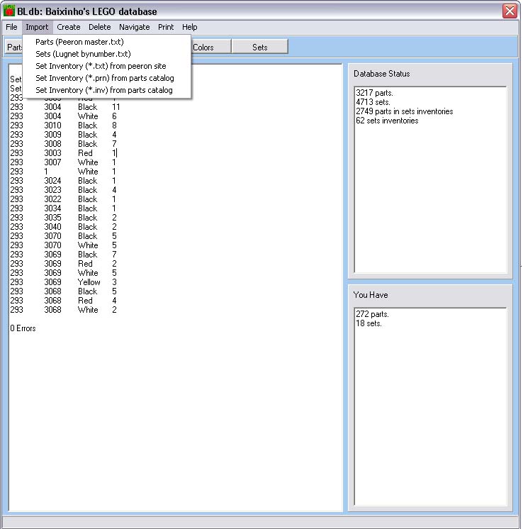Click the row 3007 White 1
This screenshot has height=529, width=523.
[x=63, y=162]
